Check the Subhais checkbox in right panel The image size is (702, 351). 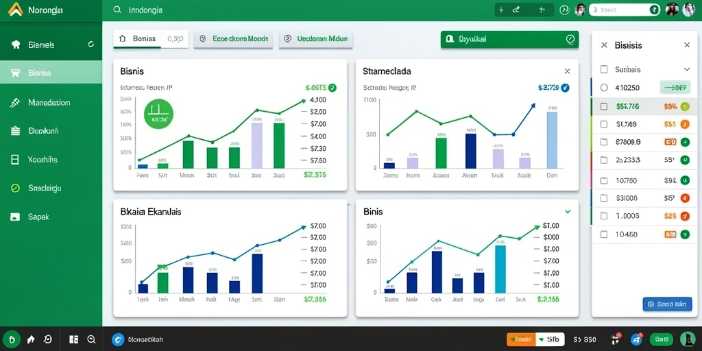pyautogui.click(x=603, y=69)
